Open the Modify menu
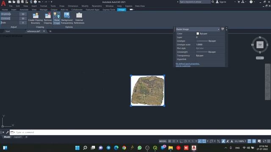Image resolution: width=271 pixels, height=152 pixels. [85, 6]
